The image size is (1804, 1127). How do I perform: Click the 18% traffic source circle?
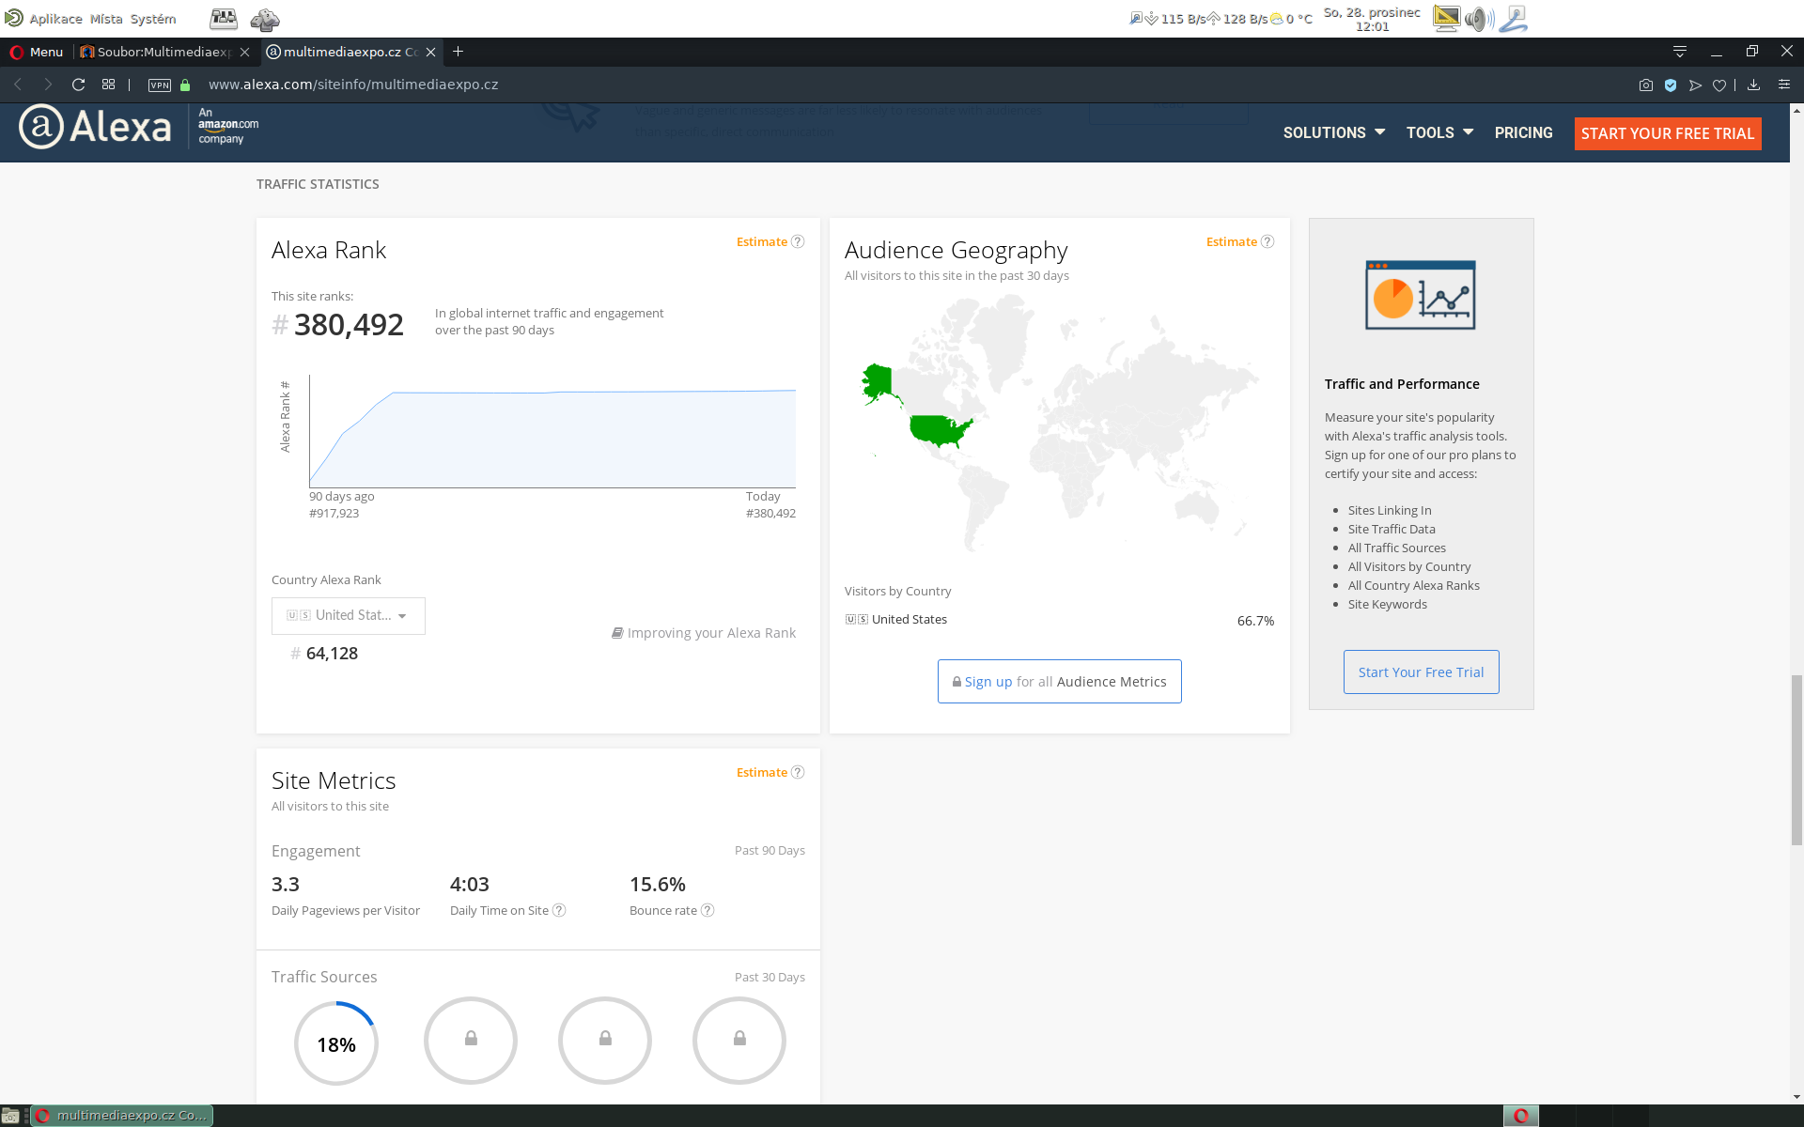tap(335, 1043)
